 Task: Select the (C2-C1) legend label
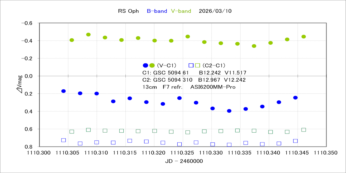214,65
